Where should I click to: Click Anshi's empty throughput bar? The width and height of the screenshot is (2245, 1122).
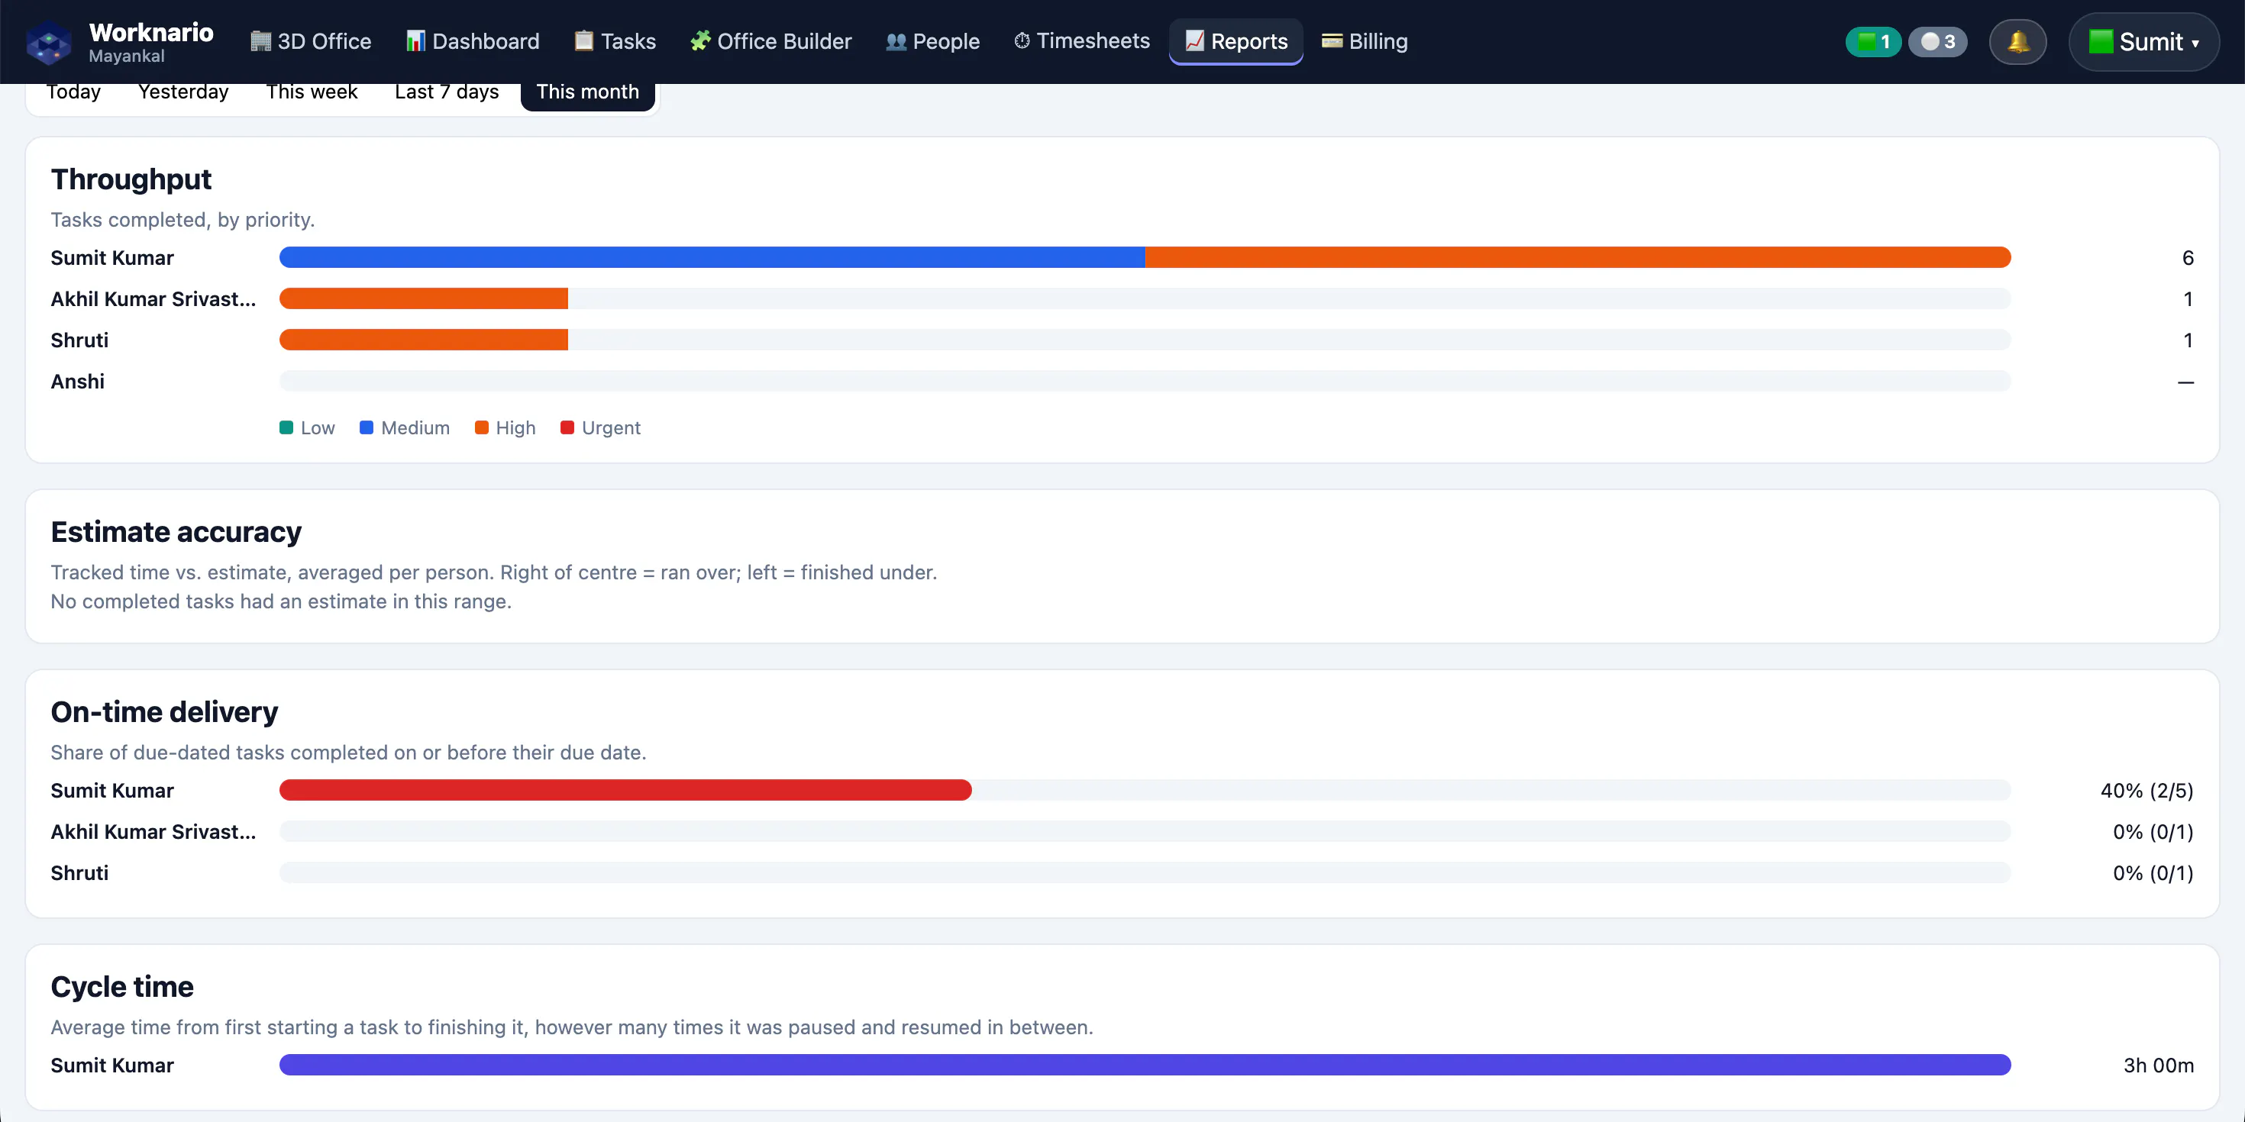(x=1145, y=382)
